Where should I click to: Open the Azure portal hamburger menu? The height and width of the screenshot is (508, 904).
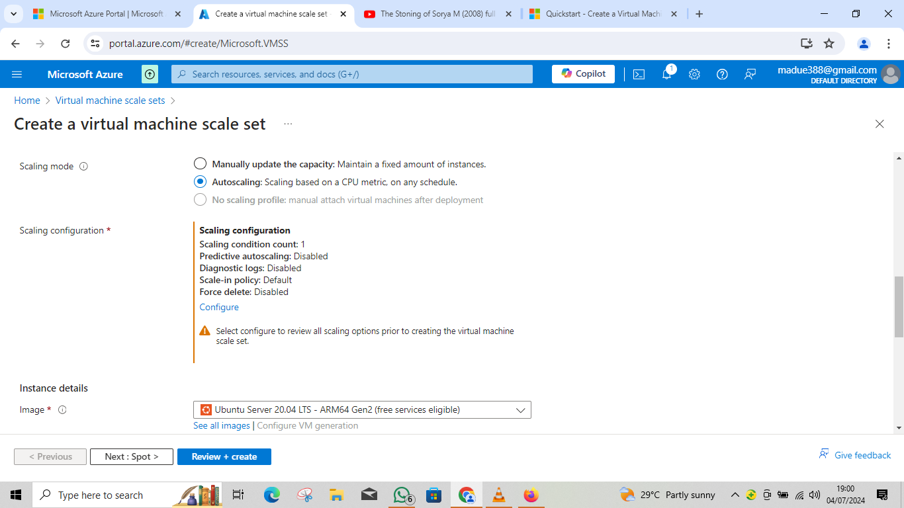click(x=17, y=74)
